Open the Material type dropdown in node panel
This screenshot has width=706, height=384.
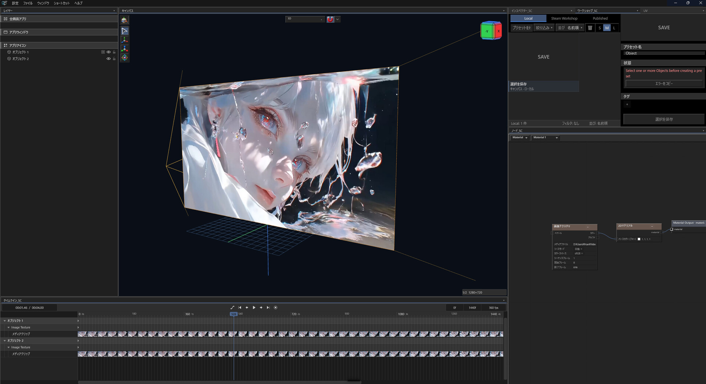(x=520, y=137)
